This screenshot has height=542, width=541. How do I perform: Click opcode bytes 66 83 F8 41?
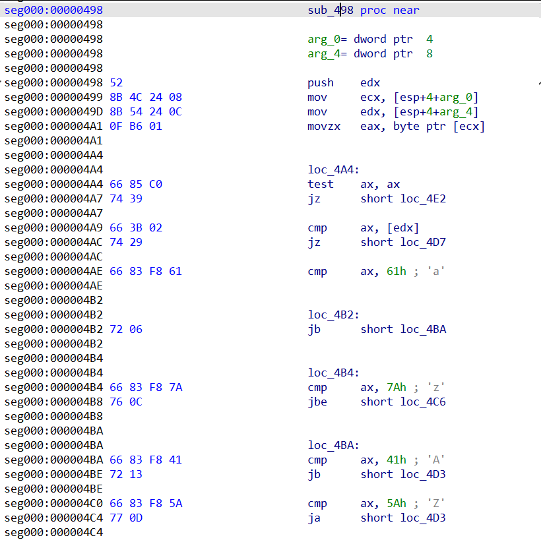146,460
